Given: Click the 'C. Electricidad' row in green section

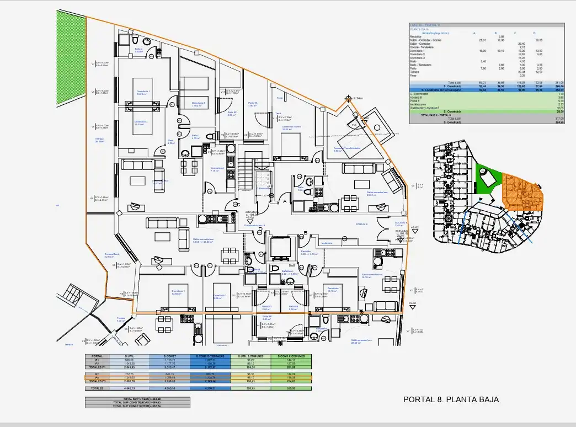Looking at the screenshot, I should point(487,94).
